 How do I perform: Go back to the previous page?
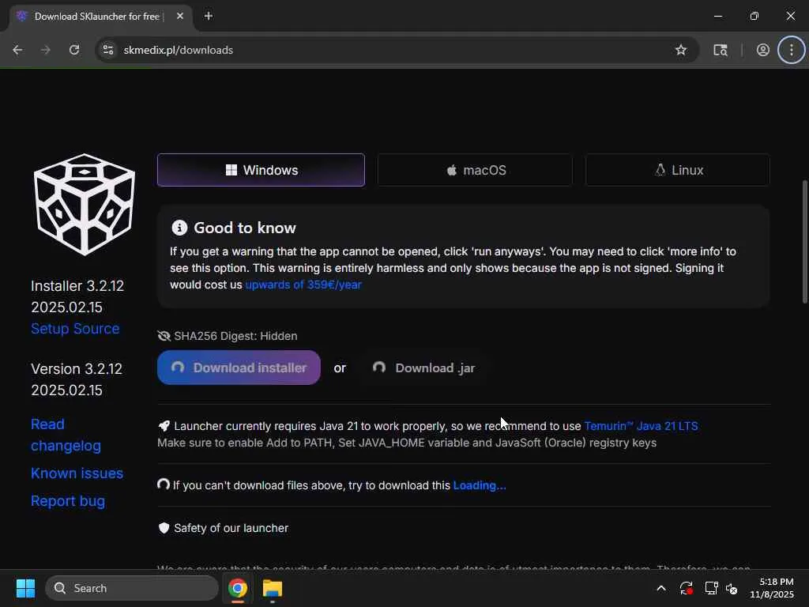[x=17, y=50]
